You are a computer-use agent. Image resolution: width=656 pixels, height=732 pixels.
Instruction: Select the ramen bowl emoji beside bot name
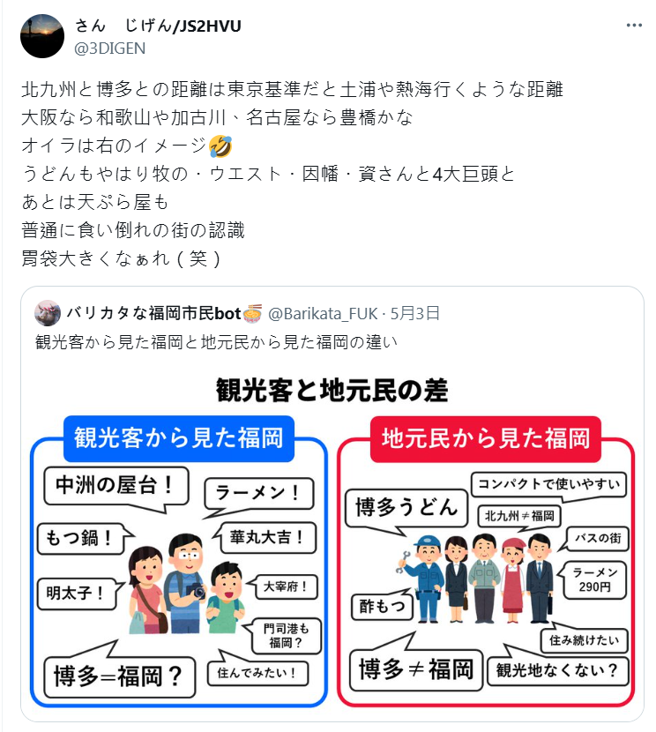pyautogui.click(x=253, y=313)
